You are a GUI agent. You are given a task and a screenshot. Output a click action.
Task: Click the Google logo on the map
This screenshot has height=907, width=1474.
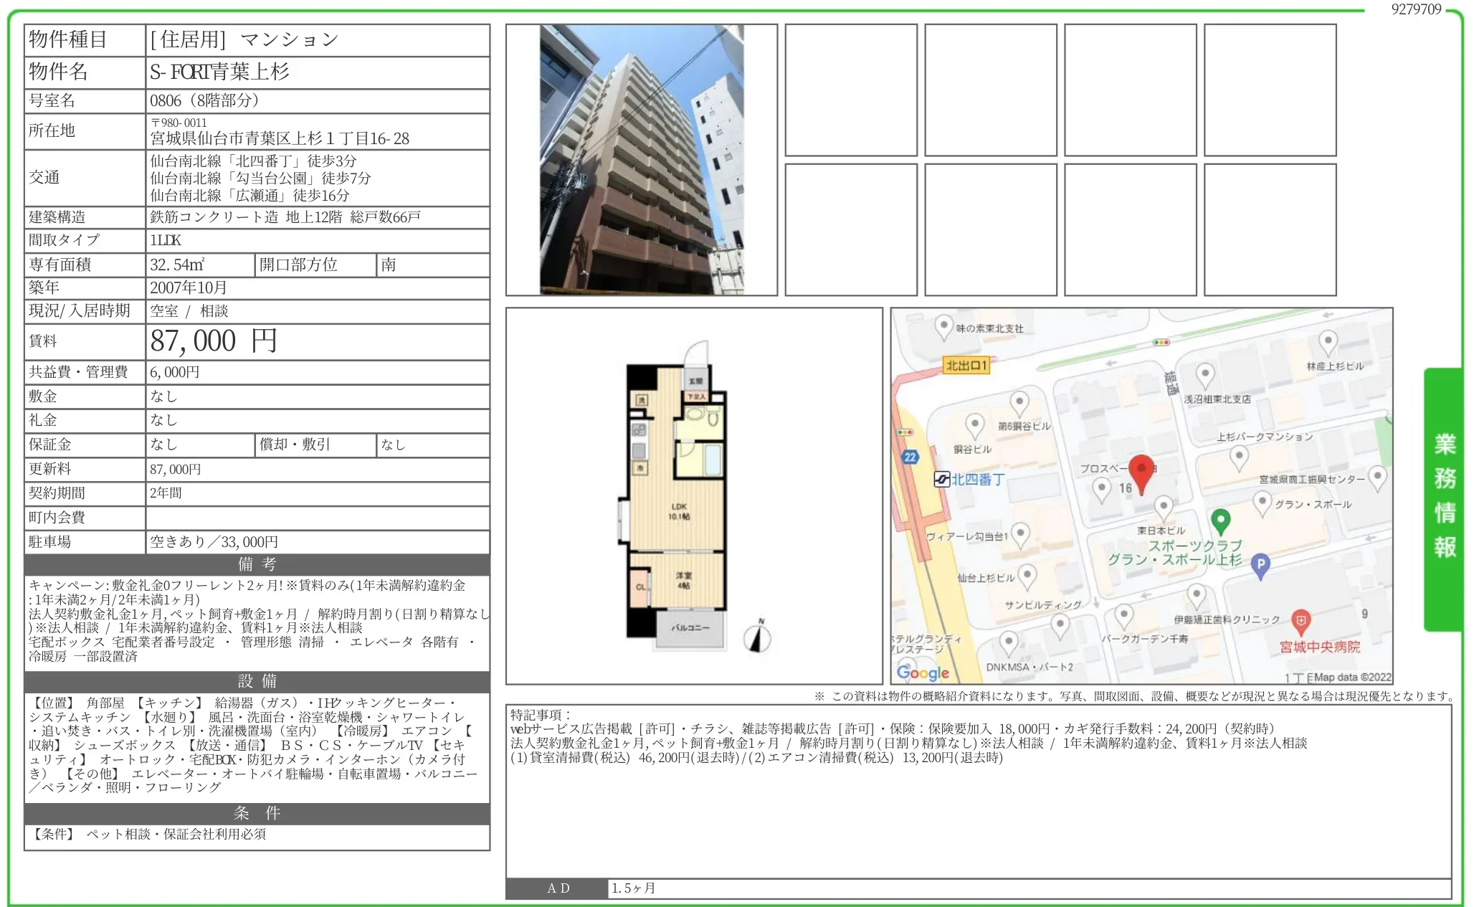tap(923, 673)
